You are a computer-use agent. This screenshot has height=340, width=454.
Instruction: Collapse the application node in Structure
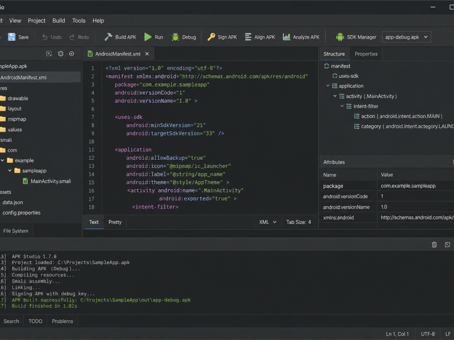[328, 86]
